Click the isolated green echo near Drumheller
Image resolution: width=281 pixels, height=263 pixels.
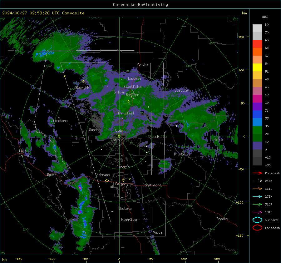(x=165, y=166)
